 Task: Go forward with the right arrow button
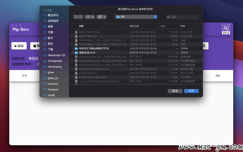pos(81,17)
